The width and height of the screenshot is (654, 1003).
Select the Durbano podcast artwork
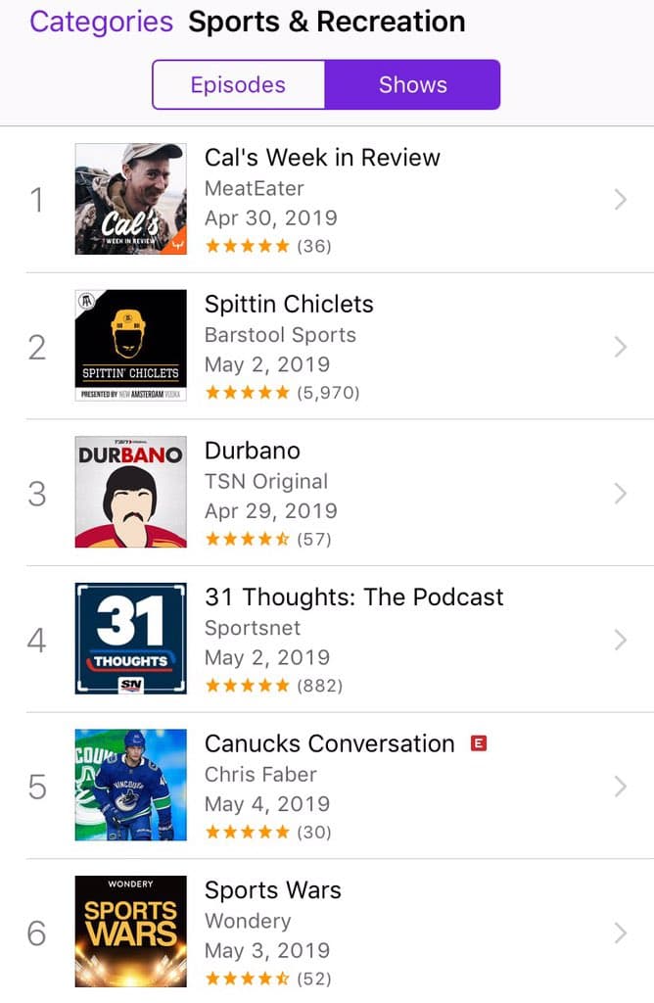pyautogui.click(x=130, y=492)
